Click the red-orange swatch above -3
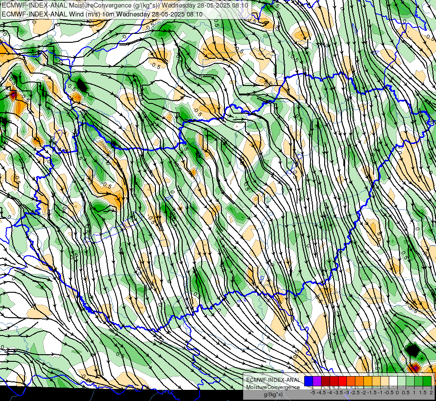 click(x=351, y=381)
